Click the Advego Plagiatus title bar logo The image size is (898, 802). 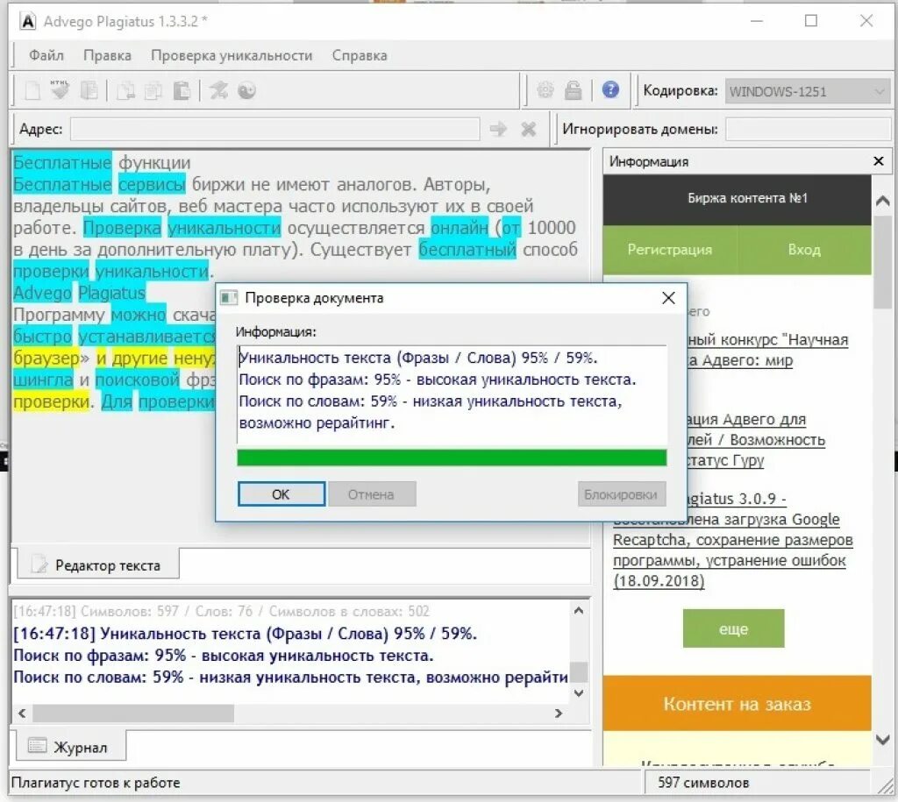tap(27, 21)
